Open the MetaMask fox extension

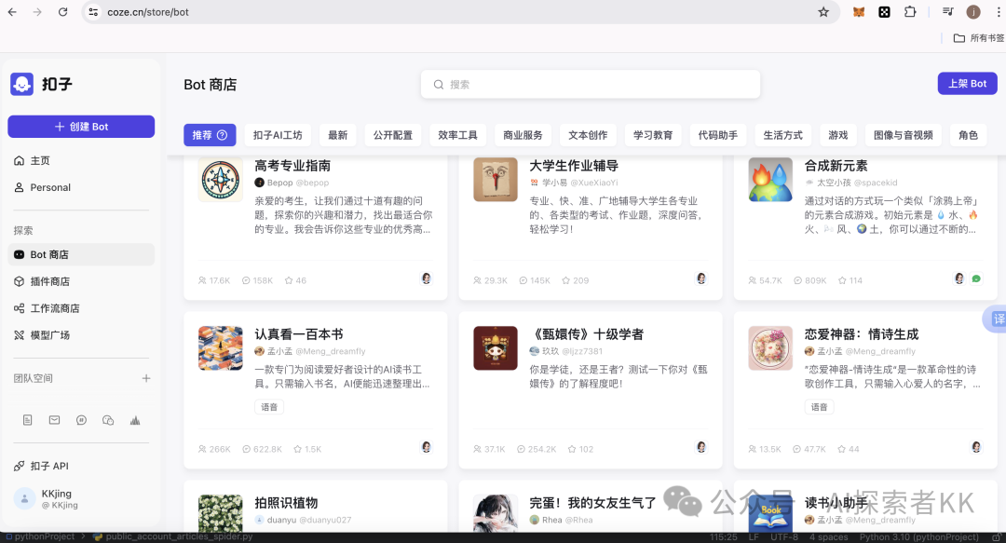point(859,11)
